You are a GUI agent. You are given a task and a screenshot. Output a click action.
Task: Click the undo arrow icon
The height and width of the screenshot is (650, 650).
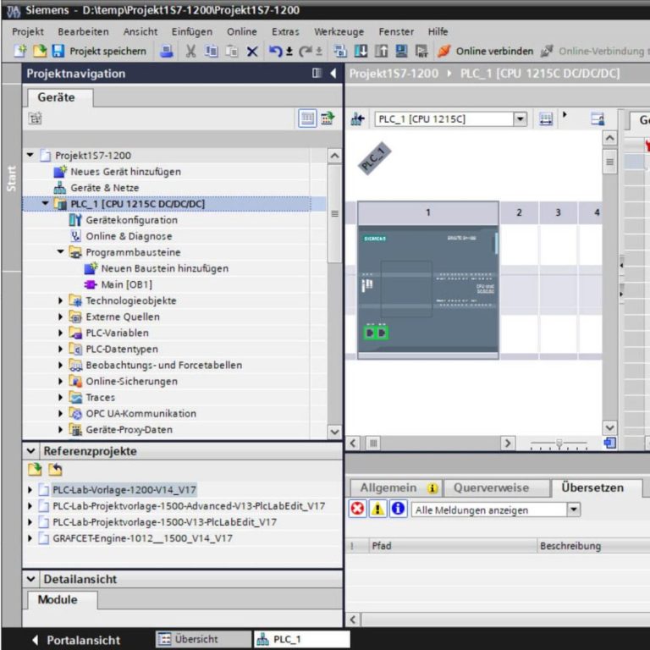coord(275,51)
